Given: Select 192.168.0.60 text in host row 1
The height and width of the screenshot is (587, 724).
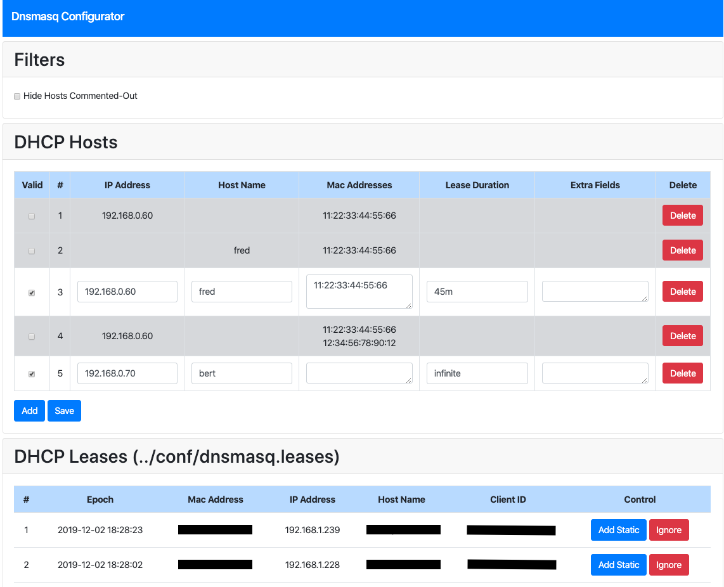Looking at the screenshot, I should (127, 216).
